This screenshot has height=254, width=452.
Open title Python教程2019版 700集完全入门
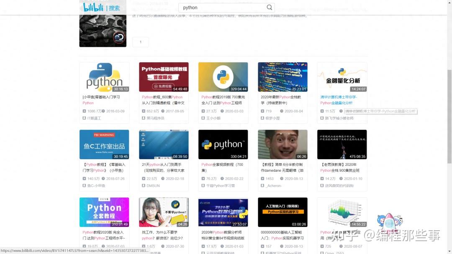(x=223, y=100)
